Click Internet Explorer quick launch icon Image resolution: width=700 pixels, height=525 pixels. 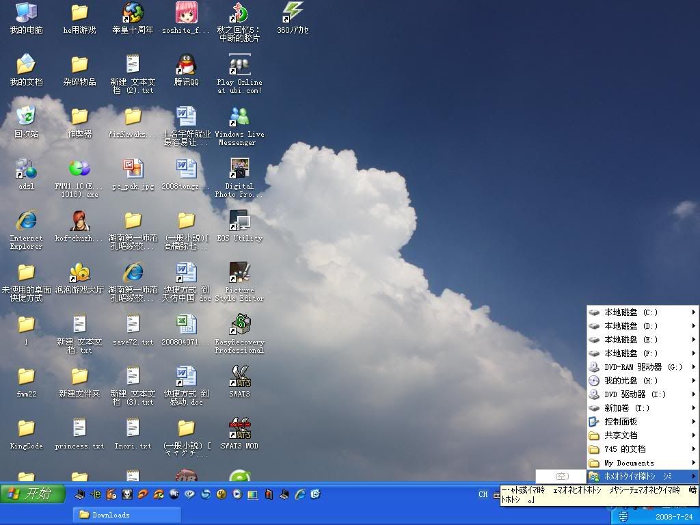tap(300, 494)
